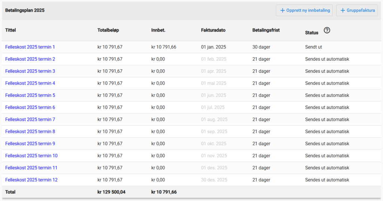Image resolution: width=383 pixels, height=201 pixels.
Task: Open Felleskost 2025 termin 8
Action: [x=30, y=131]
